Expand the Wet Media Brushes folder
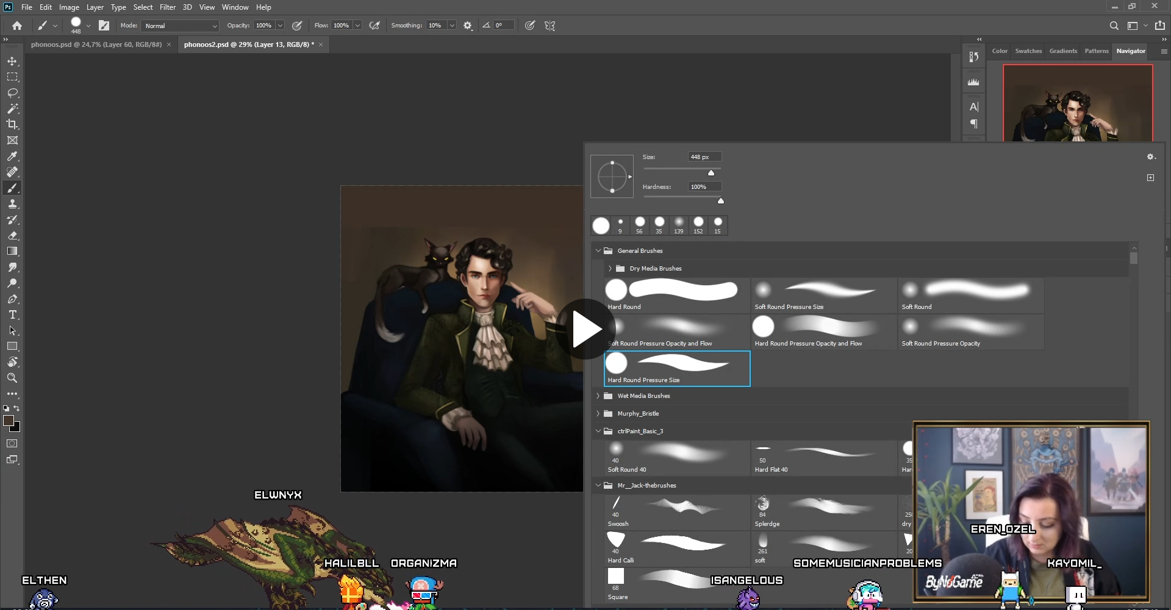Screen dimensions: 1171x610 [x=598, y=395]
